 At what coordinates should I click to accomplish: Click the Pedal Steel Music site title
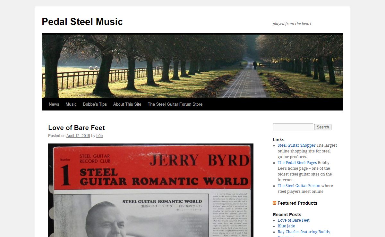coord(82,22)
